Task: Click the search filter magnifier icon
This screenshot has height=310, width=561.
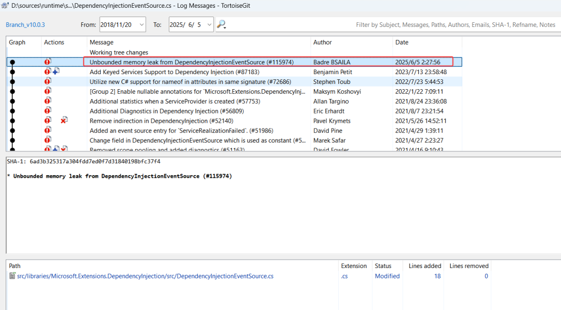Action: [221, 24]
